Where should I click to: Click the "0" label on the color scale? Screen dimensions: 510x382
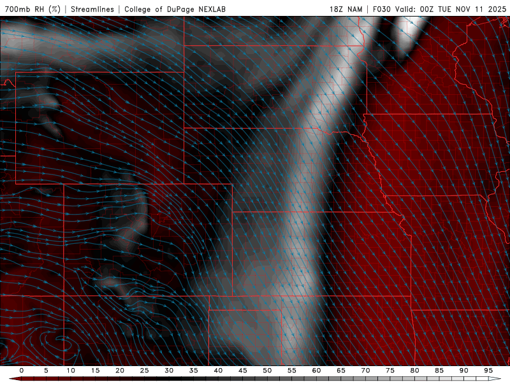click(22, 371)
